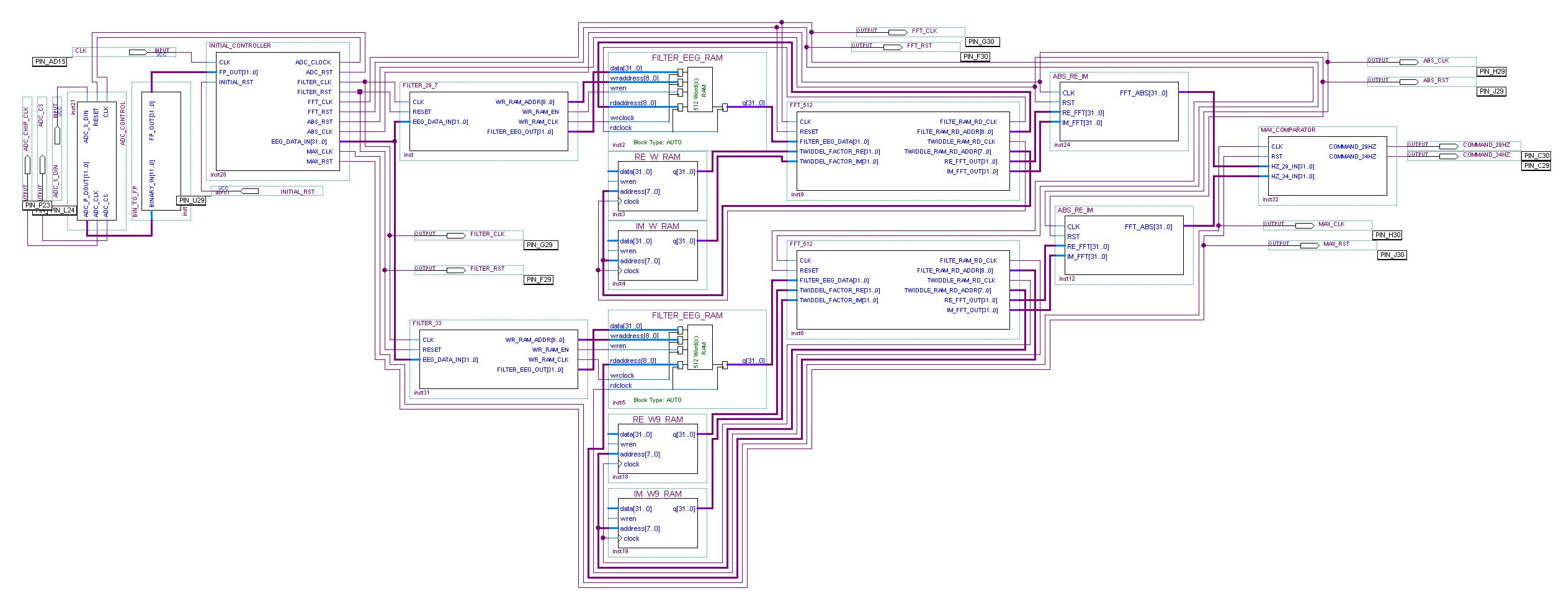
Task: Select the FFT_RST output pin symbol
Action: pos(892,46)
